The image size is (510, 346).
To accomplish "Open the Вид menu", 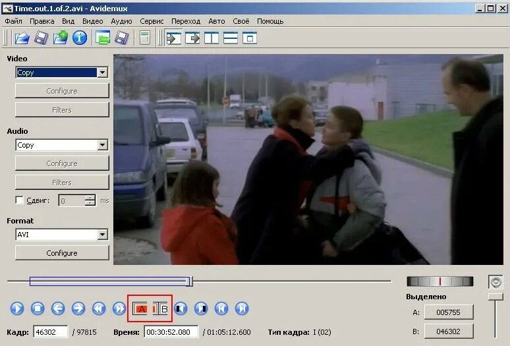I will tap(69, 21).
